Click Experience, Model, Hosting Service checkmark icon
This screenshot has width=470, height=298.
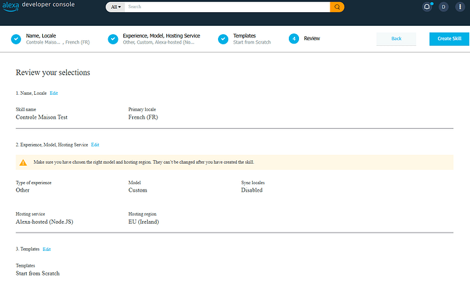[x=113, y=39]
